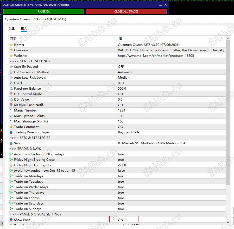Click the mql5.com Website URL value
The image size is (234, 229).
point(156,56)
